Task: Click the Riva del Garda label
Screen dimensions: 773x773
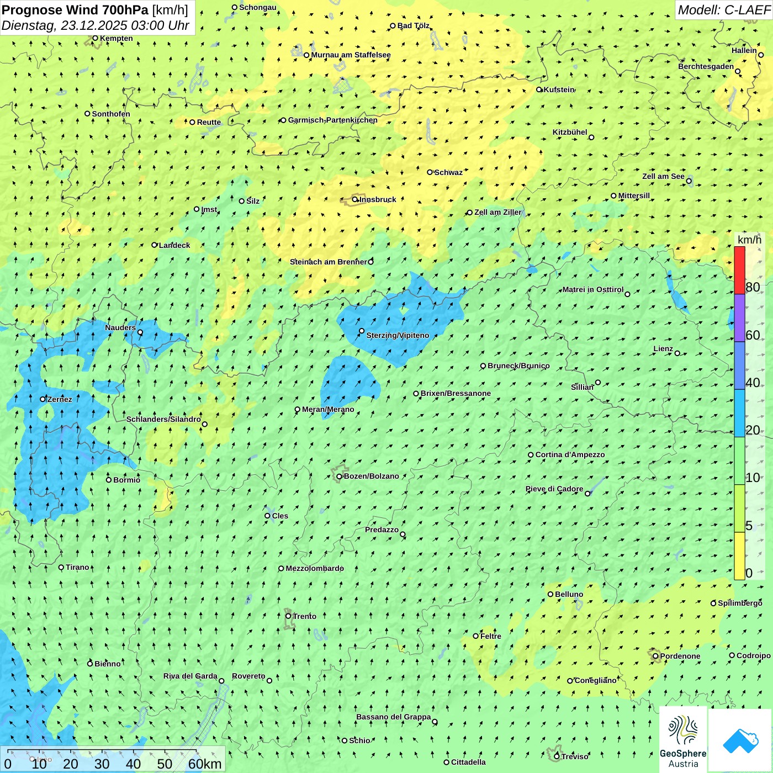Action: pos(190,676)
